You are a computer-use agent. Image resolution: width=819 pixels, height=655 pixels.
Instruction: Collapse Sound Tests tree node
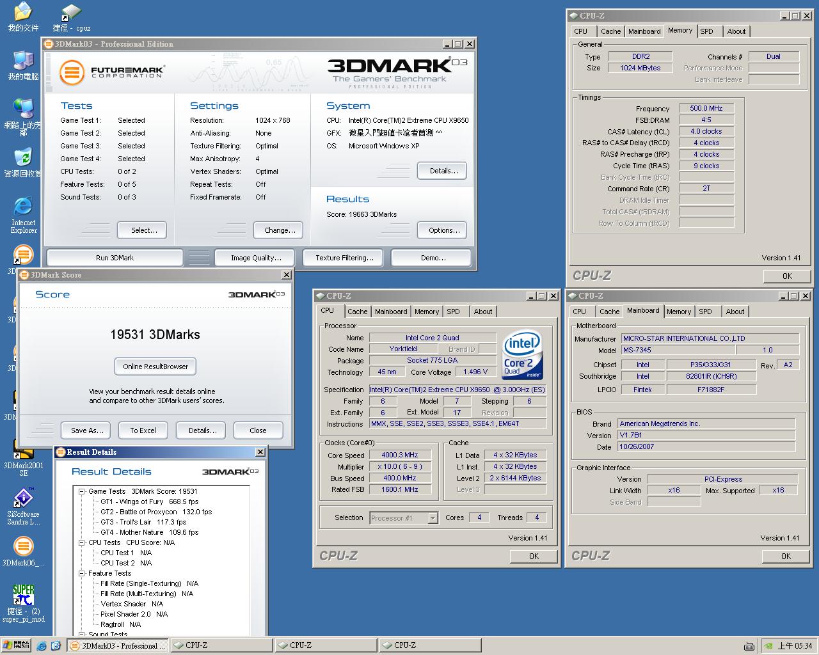click(x=82, y=634)
